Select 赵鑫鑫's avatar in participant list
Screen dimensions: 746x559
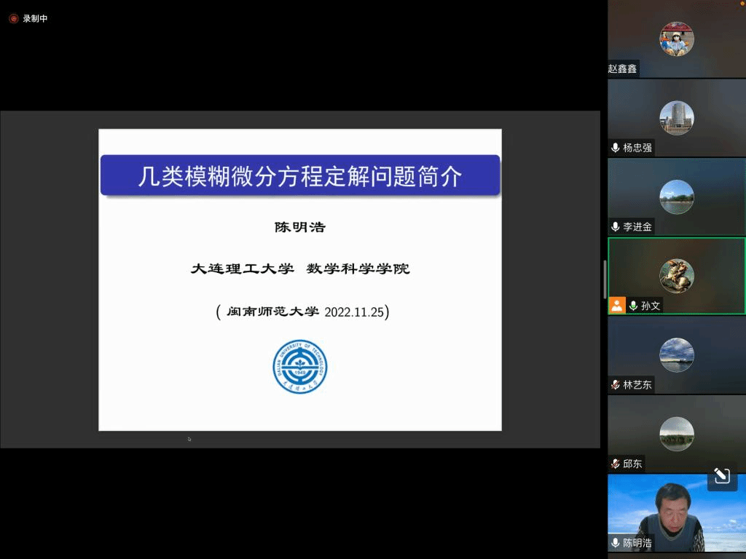click(676, 39)
